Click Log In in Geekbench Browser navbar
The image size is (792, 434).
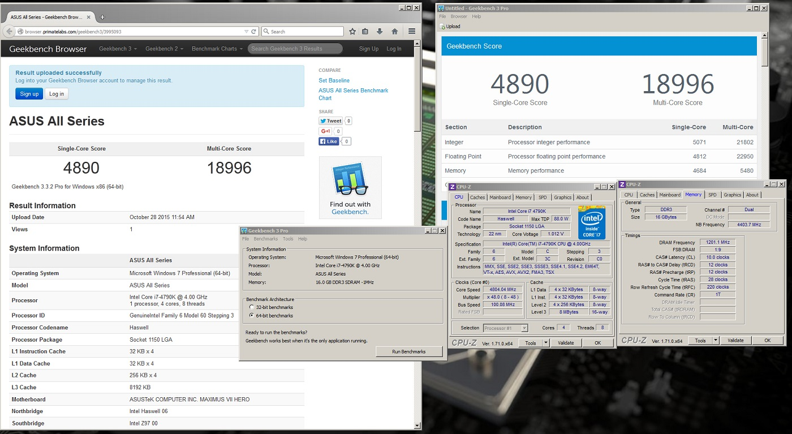click(394, 49)
